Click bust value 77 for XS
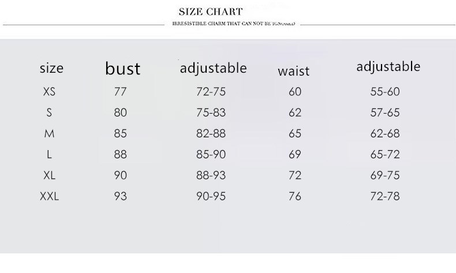The height and width of the screenshot is (273, 456). (x=120, y=92)
